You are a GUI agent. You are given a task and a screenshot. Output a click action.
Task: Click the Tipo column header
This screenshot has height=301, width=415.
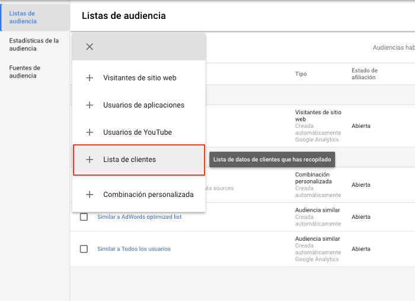point(301,74)
